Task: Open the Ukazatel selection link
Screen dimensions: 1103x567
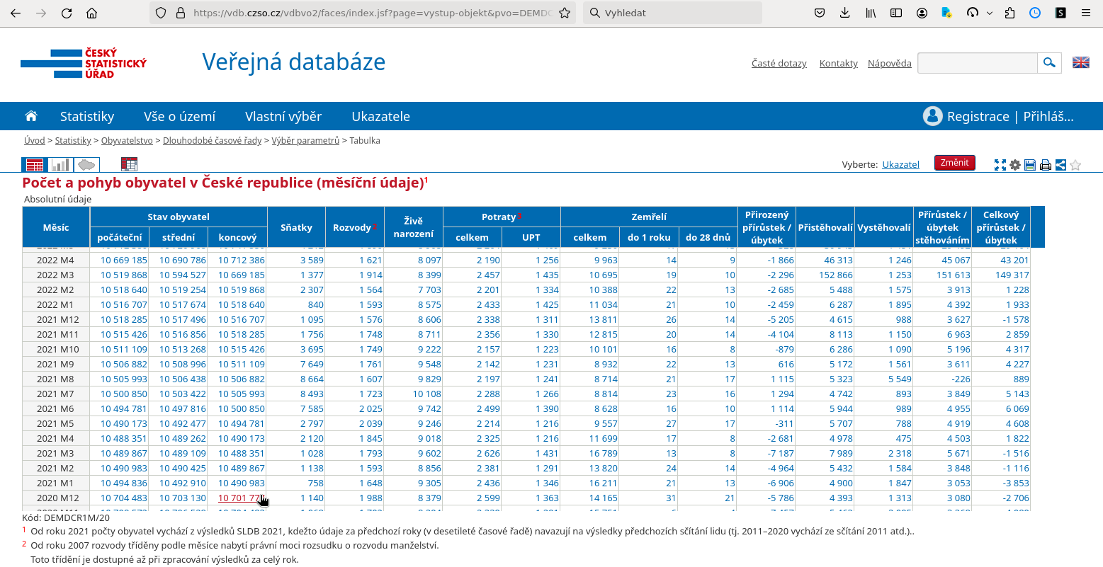Action: 900,164
